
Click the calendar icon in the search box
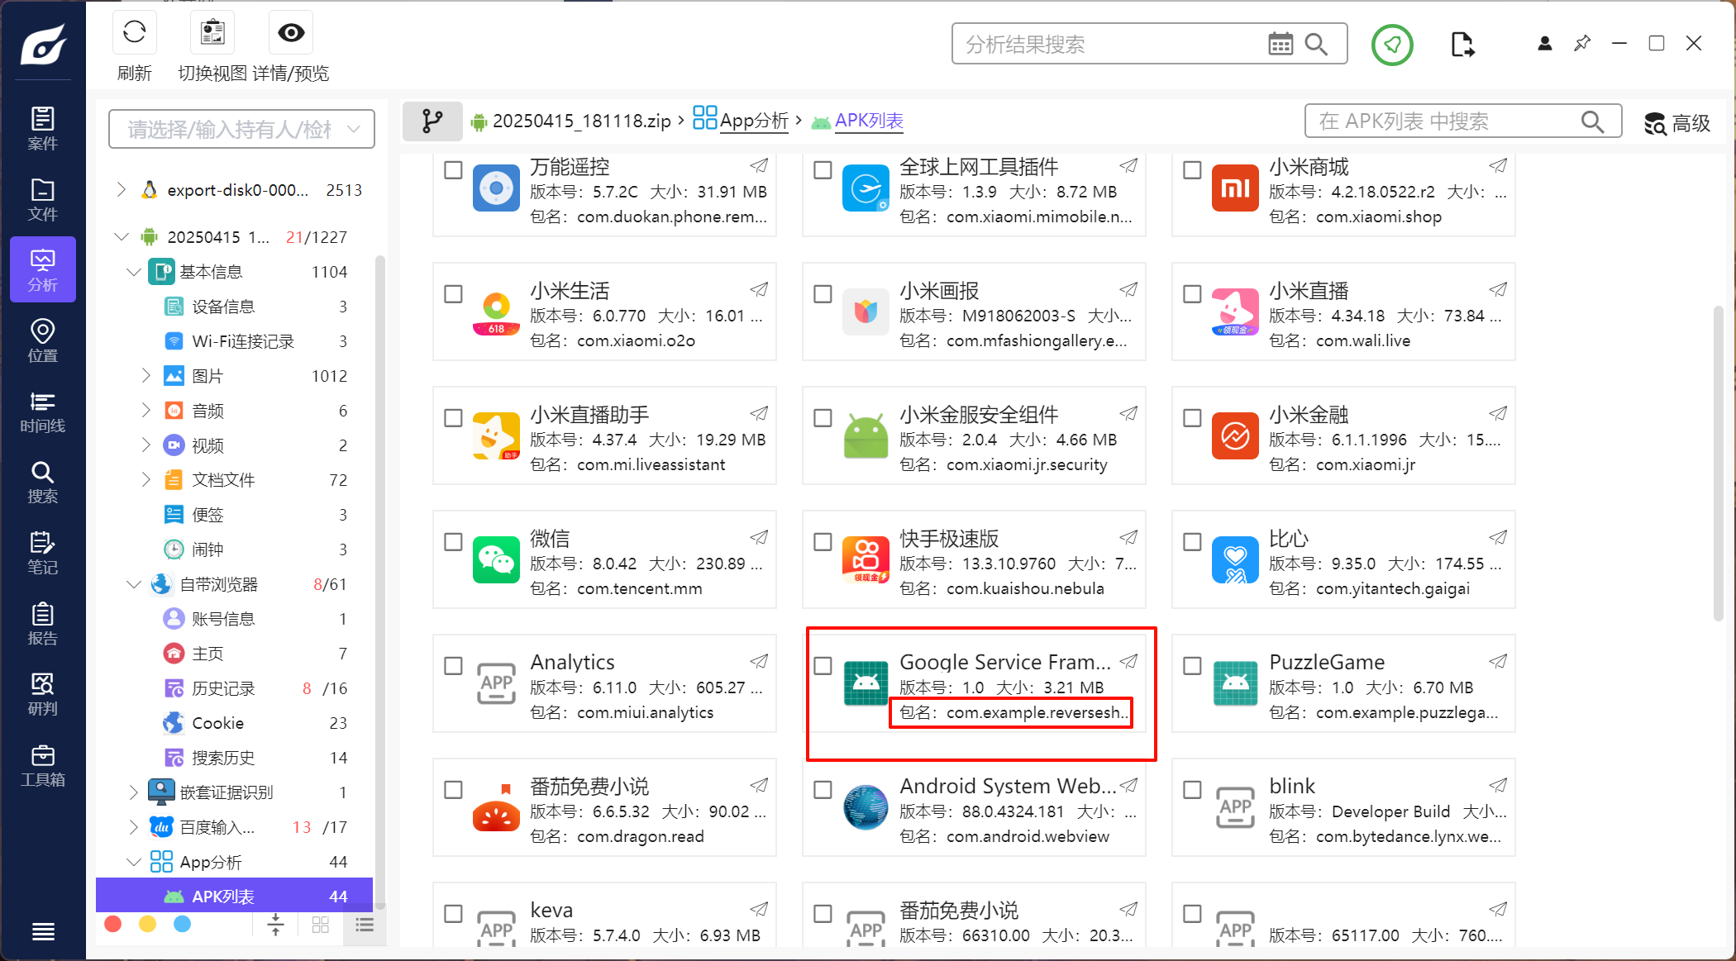pyautogui.click(x=1281, y=44)
